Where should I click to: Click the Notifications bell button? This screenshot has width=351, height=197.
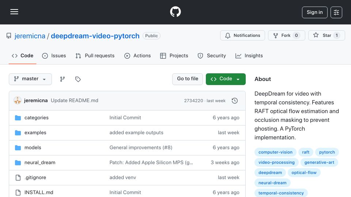(x=242, y=35)
